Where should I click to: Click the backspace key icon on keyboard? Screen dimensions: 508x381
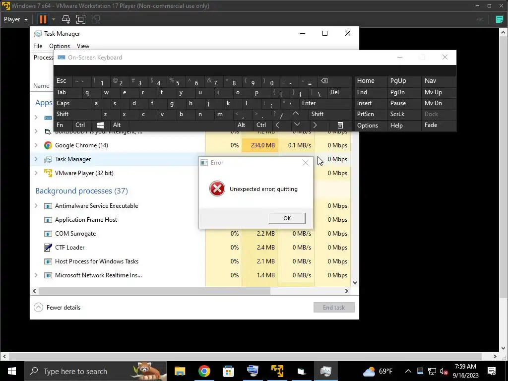[324, 81]
